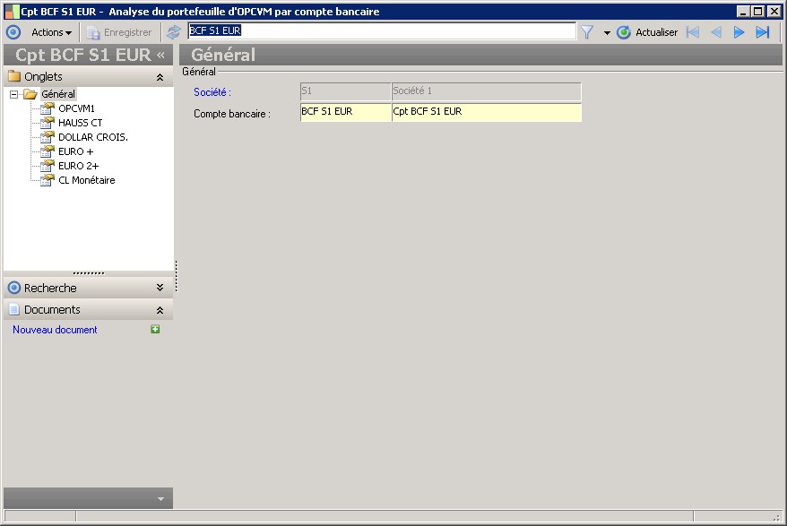Click the OPCVM1 item icon
The width and height of the screenshot is (787, 526).
[48, 108]
